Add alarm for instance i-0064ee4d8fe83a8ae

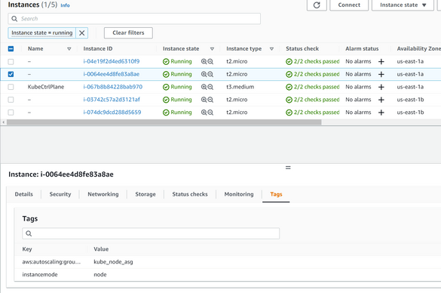[x=381, y=74]
